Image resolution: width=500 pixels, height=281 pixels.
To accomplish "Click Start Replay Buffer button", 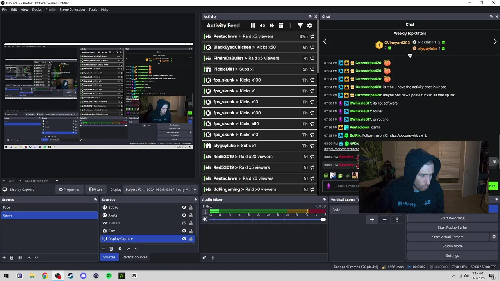I will pyautogui.click(x=452, y=228).
